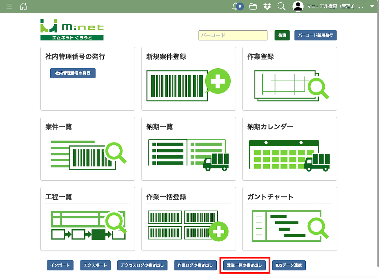Click バーコード新規発行 button
Screen dimensions: 379x278
(316, 35)
